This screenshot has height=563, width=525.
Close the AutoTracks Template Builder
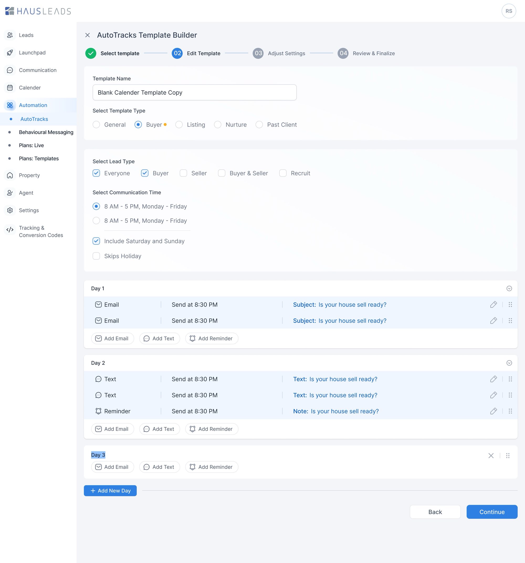coord(87,35)
